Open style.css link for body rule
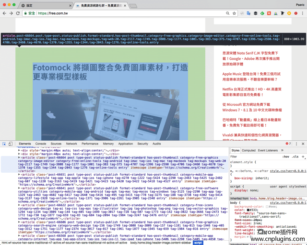Image resolution: width=307 pixels, height=245 pixels. (288, 203)
